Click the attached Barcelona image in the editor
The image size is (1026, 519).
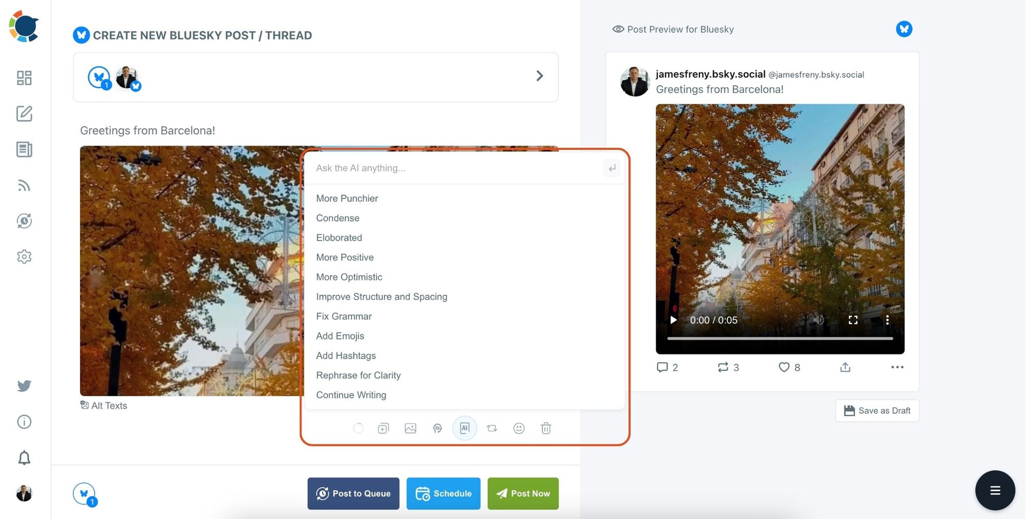192,271
